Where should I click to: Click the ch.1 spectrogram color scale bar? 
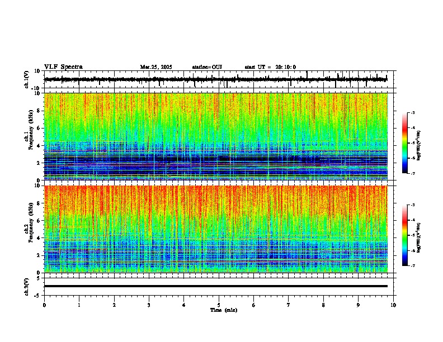tap(405, 143)
